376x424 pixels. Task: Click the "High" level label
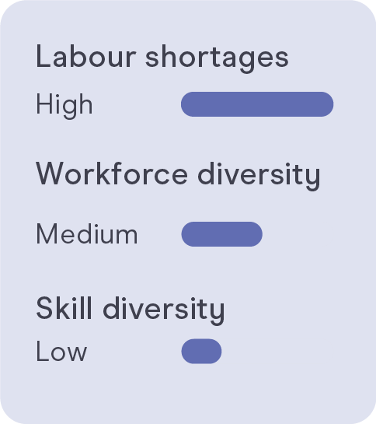[x=64, y=106]
